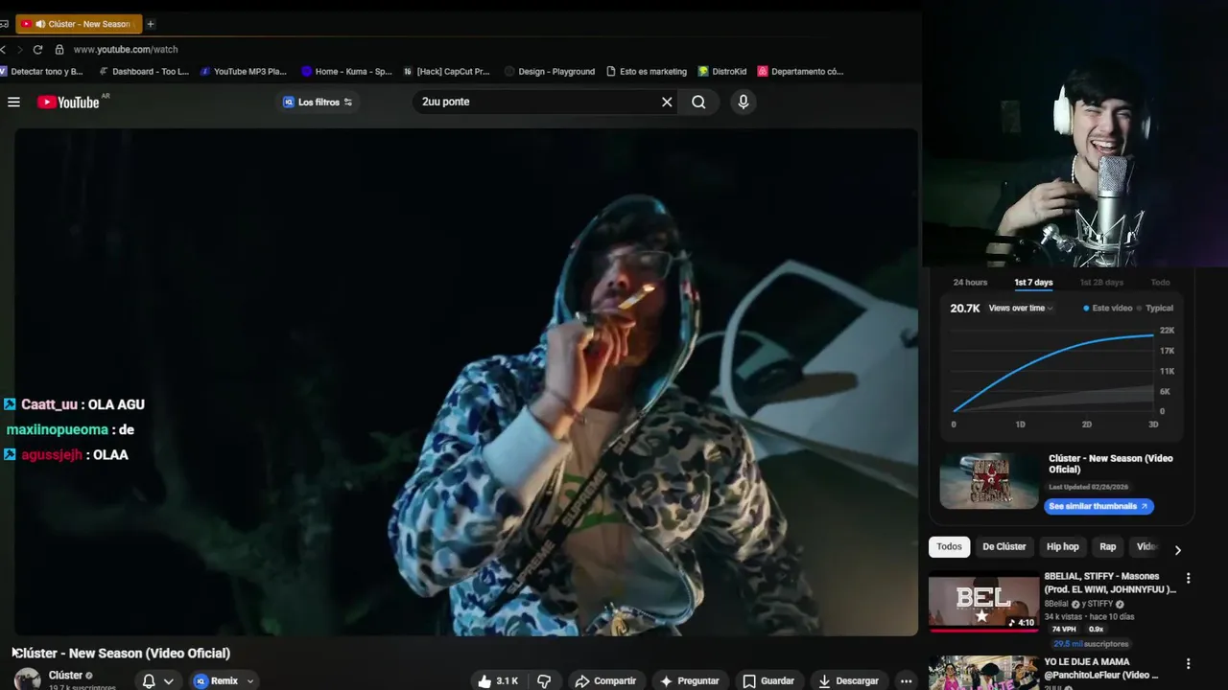Toggle Este video series in chart legend
Image resolution: width=1228 pixels, height=690 pixels.
click(1107, 309)
